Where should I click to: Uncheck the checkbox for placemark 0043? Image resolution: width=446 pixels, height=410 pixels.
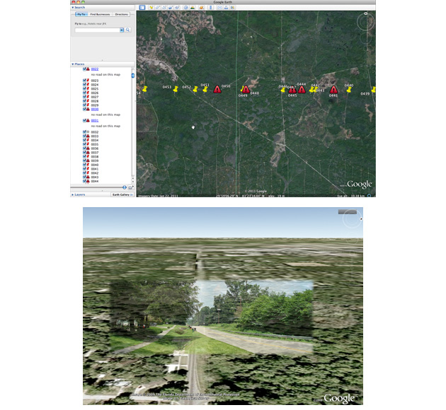[x=84, y=177]
